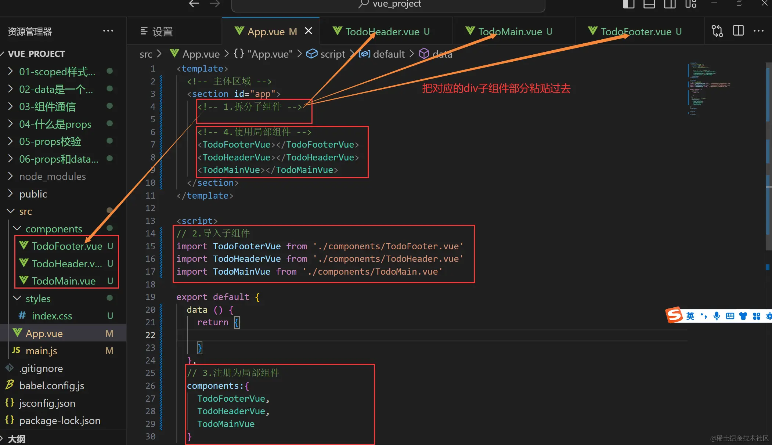Image resolution: width=772 pixels, height=445 pixels.
Task: Open TodoFooter.vue in the explorer
Action: tap(63, 246)
